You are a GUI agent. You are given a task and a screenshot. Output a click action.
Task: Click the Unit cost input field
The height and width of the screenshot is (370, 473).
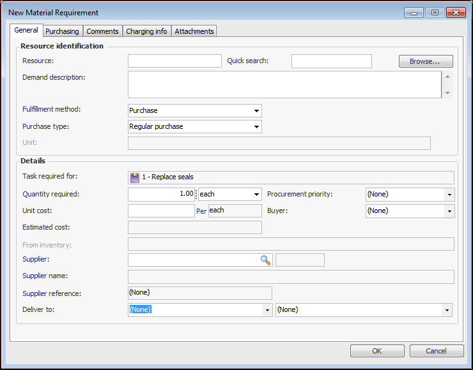click(161, 211)
